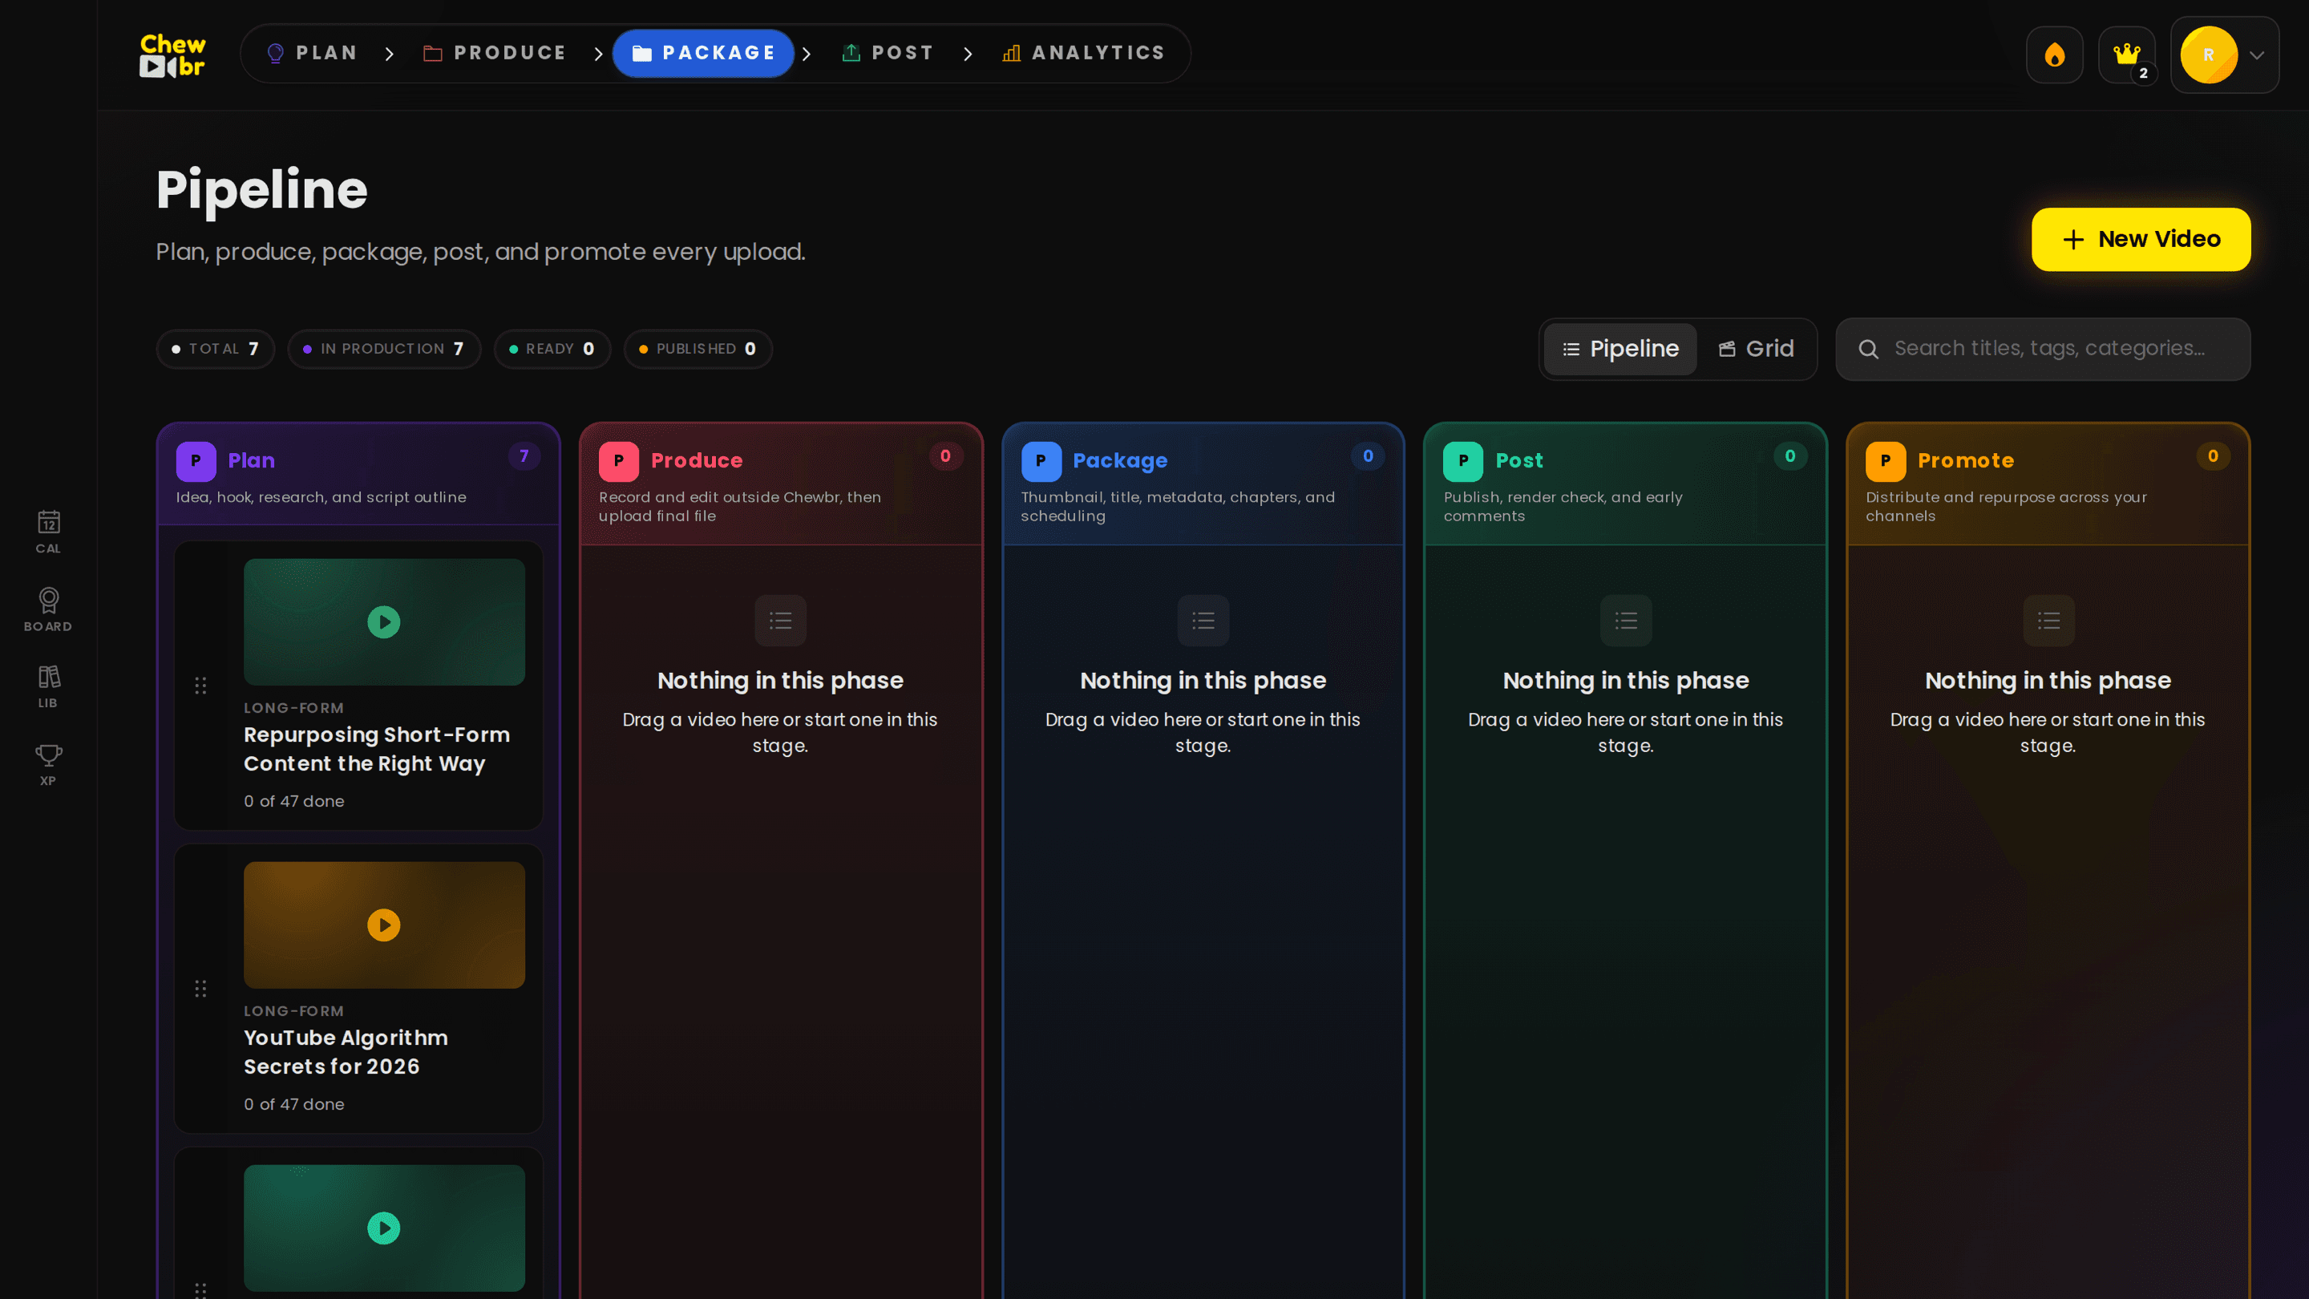Switch to Pipeline view
2309x1299 pixels.
pos(1620,349)
